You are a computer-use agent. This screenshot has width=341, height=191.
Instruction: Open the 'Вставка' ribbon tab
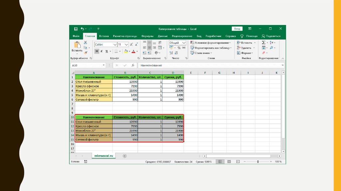[104, 36]
